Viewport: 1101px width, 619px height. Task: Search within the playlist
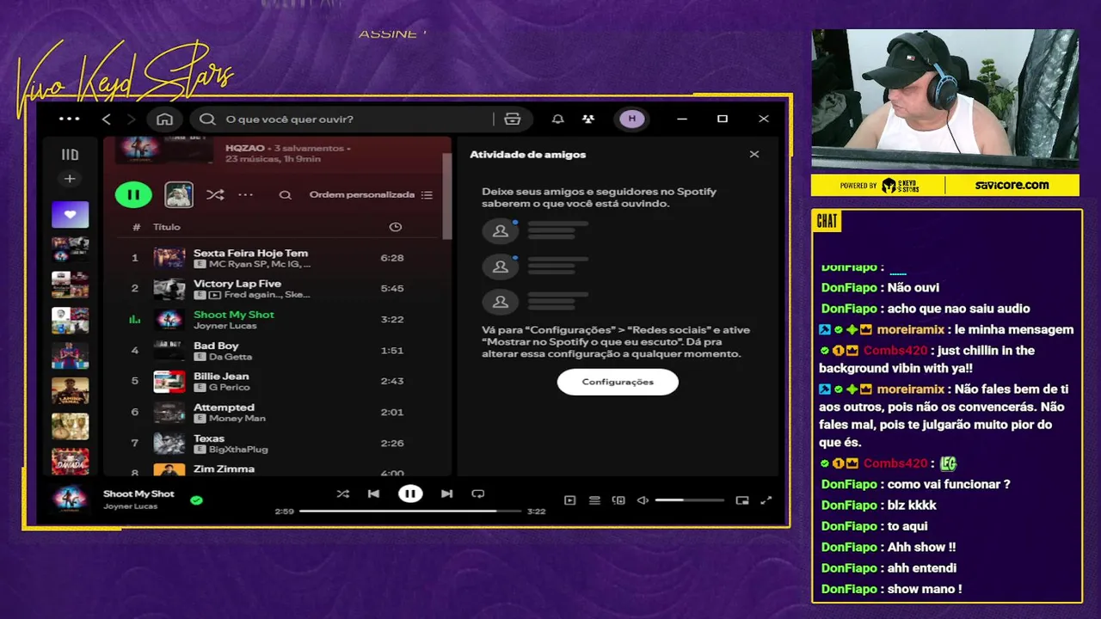point(285,195)
